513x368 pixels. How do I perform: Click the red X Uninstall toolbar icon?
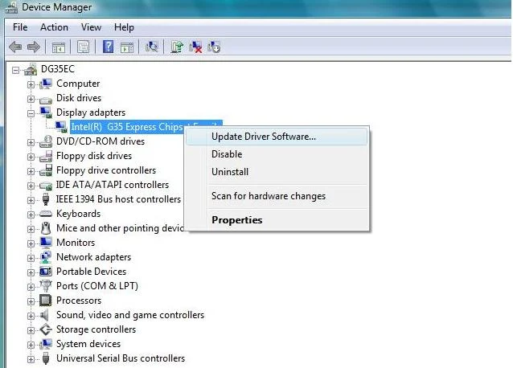(195, 47)
